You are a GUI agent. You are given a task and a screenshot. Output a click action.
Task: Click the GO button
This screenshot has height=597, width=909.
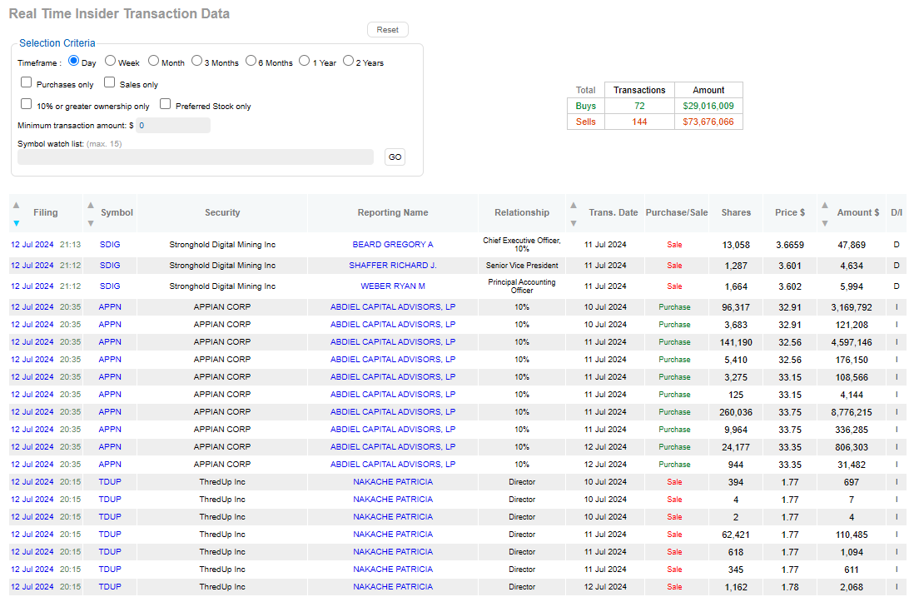tap(395, 157)
